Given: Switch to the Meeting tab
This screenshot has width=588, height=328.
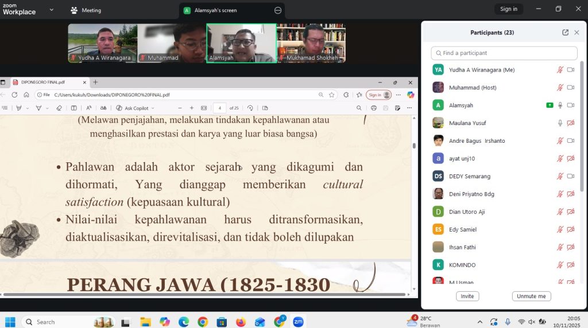Looking at the screenshot, I should [86, 10].
